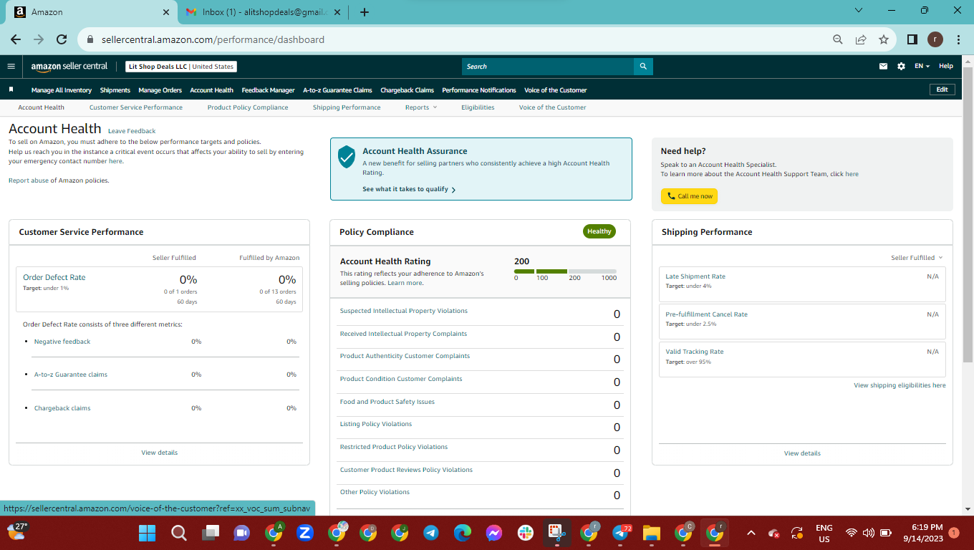Expand the Reports dropdown tab
Image resolution: width=974 pixels, height=550 pixels.
tap(420, 107)
